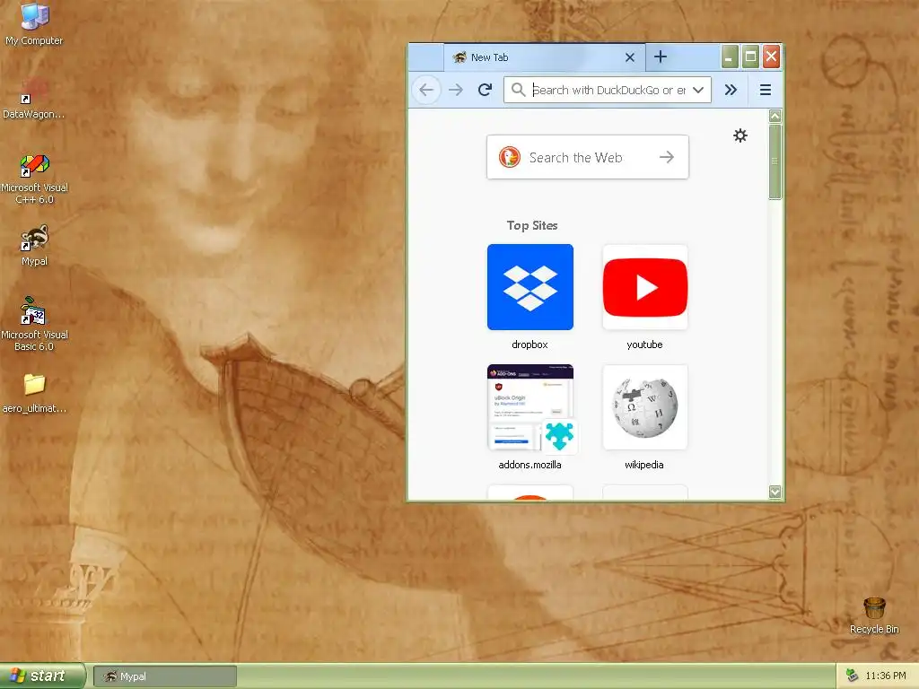Submit web search with arrow button
The height and width of the screenshot is (689, 919).
click(667, 157)
